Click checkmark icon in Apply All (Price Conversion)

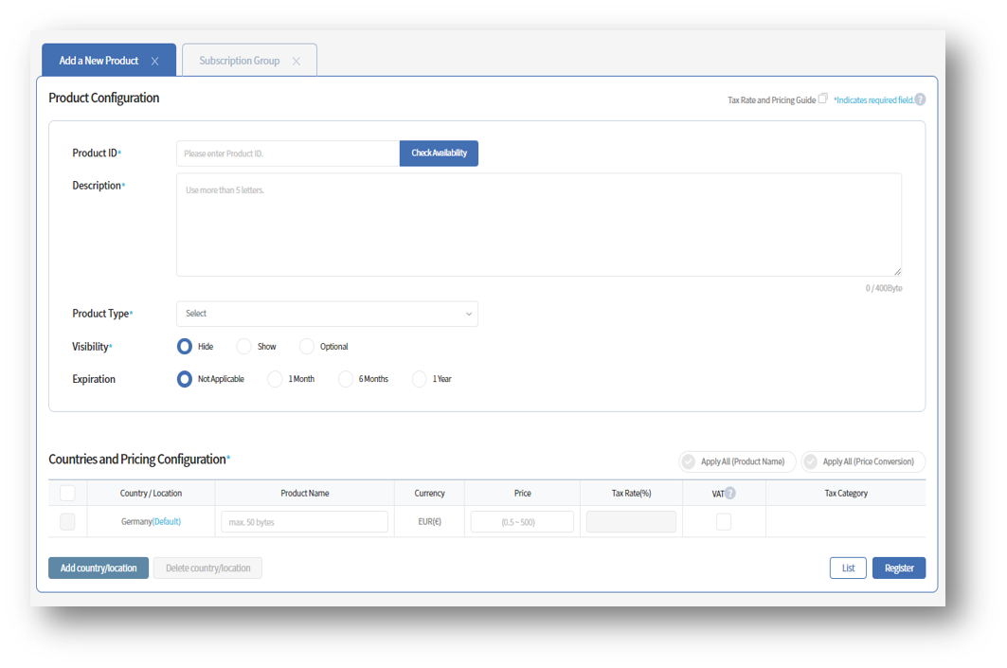pyautogui.click(x=811, y=461)
